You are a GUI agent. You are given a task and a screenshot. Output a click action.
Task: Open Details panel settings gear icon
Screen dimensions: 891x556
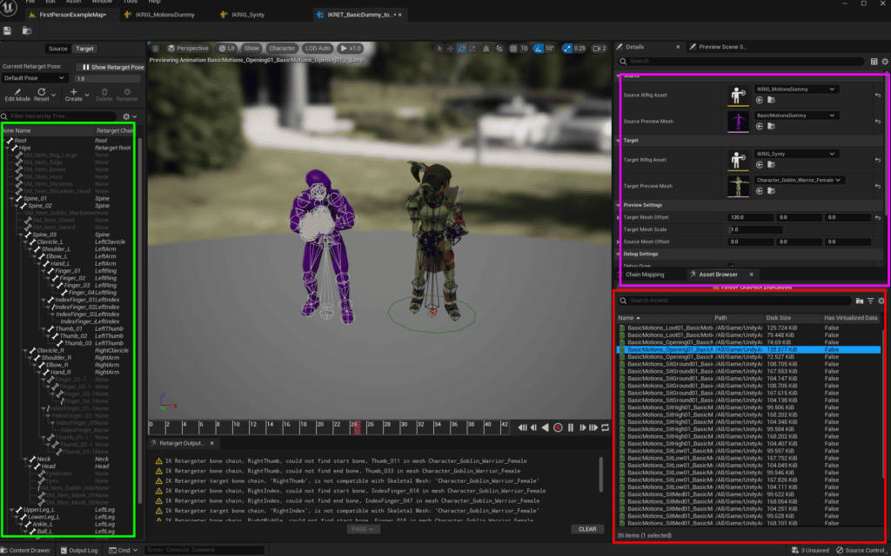pos(884,62)
